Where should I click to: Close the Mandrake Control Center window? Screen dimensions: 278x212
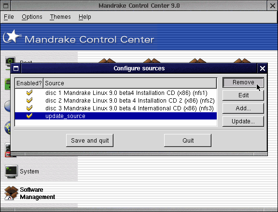273,6
